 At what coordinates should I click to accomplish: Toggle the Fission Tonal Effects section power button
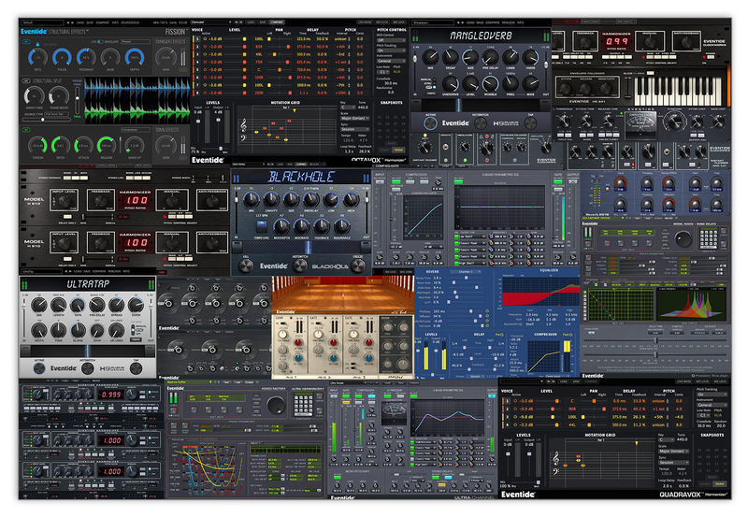27,129
